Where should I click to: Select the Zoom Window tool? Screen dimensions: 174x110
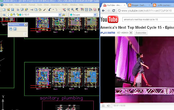73,10
